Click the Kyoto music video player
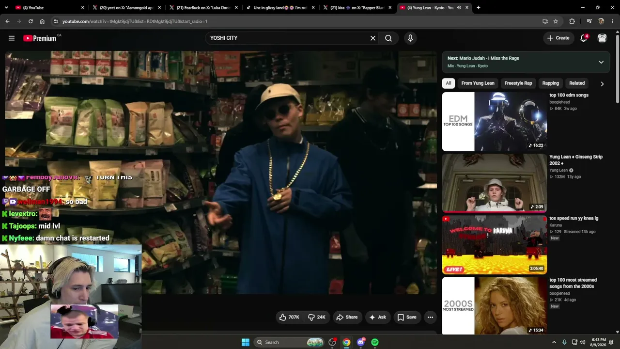This screenshot has width=620, height=349. pos(221,172)
